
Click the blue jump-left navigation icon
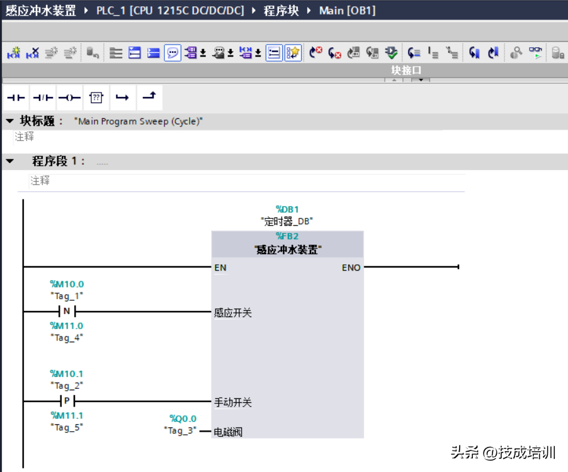(x=474, y=53)
